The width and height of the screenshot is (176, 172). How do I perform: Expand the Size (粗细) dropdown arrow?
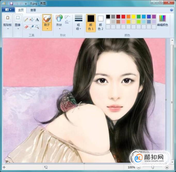coord(80,29)
